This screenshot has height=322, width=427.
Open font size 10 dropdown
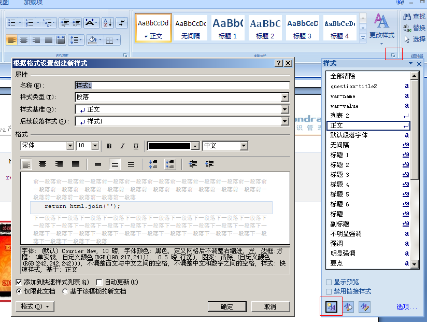(95, 146)
